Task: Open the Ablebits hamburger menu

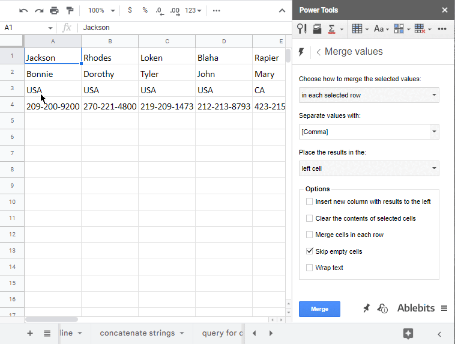Action: (x=444, y=309)
